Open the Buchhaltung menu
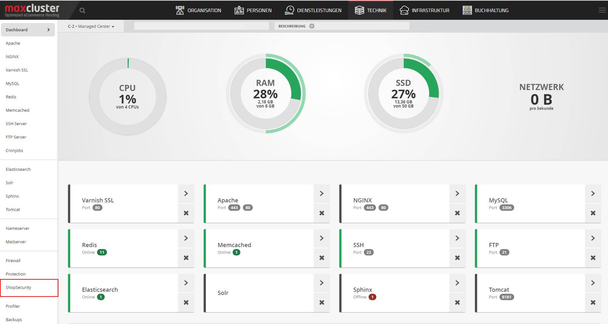The width and height of the screenshot is (608, 324). (x=485, y=10)
